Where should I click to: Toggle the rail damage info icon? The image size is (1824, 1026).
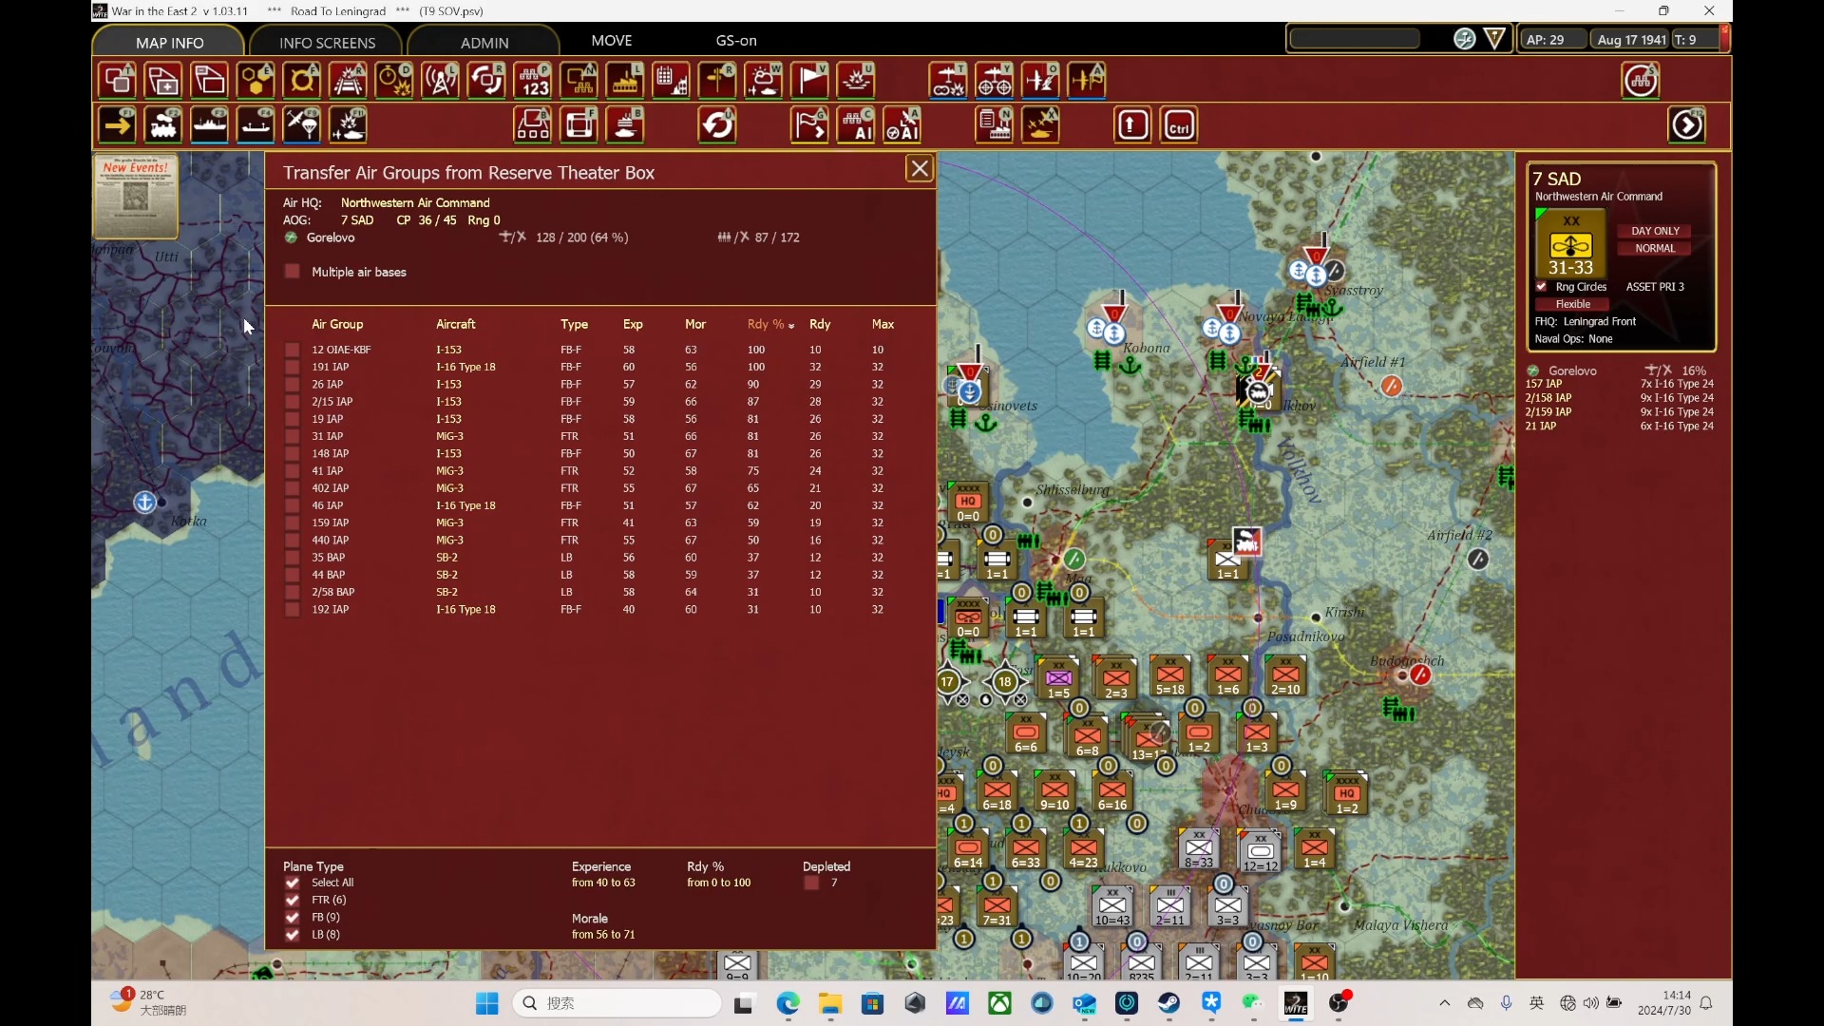pos(349,81)
